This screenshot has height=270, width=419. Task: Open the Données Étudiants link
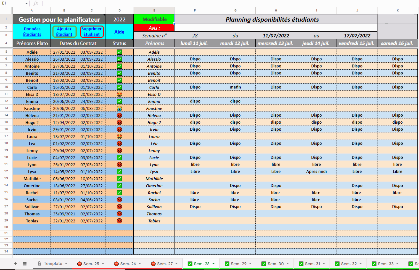click(x=32, y=32)
